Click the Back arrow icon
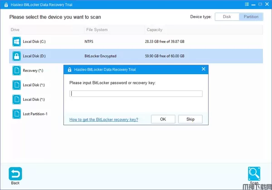This screenshot has height=190, width=272. coord(15,174)
